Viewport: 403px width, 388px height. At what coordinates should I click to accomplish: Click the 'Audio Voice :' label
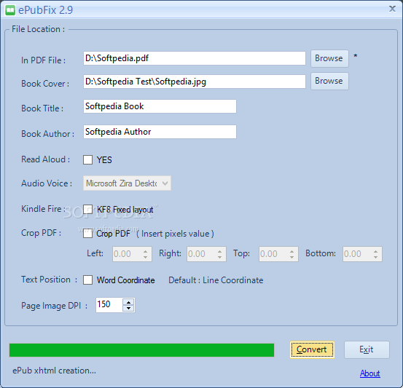pos(47,183)
